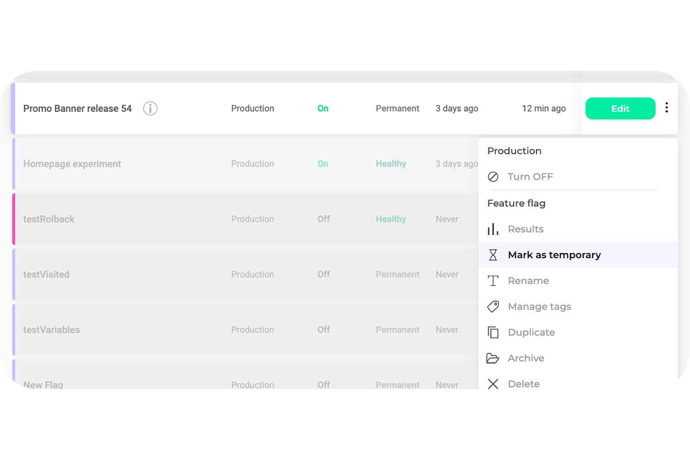
Task: Click the Delete X icon
Action: (493, 384)
